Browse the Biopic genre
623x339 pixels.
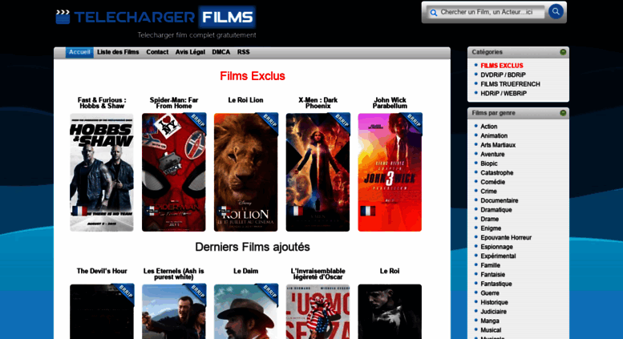click(489, 163)
